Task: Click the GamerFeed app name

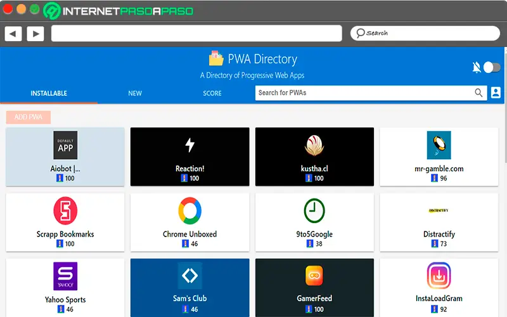Action: [x=314, y=299]
